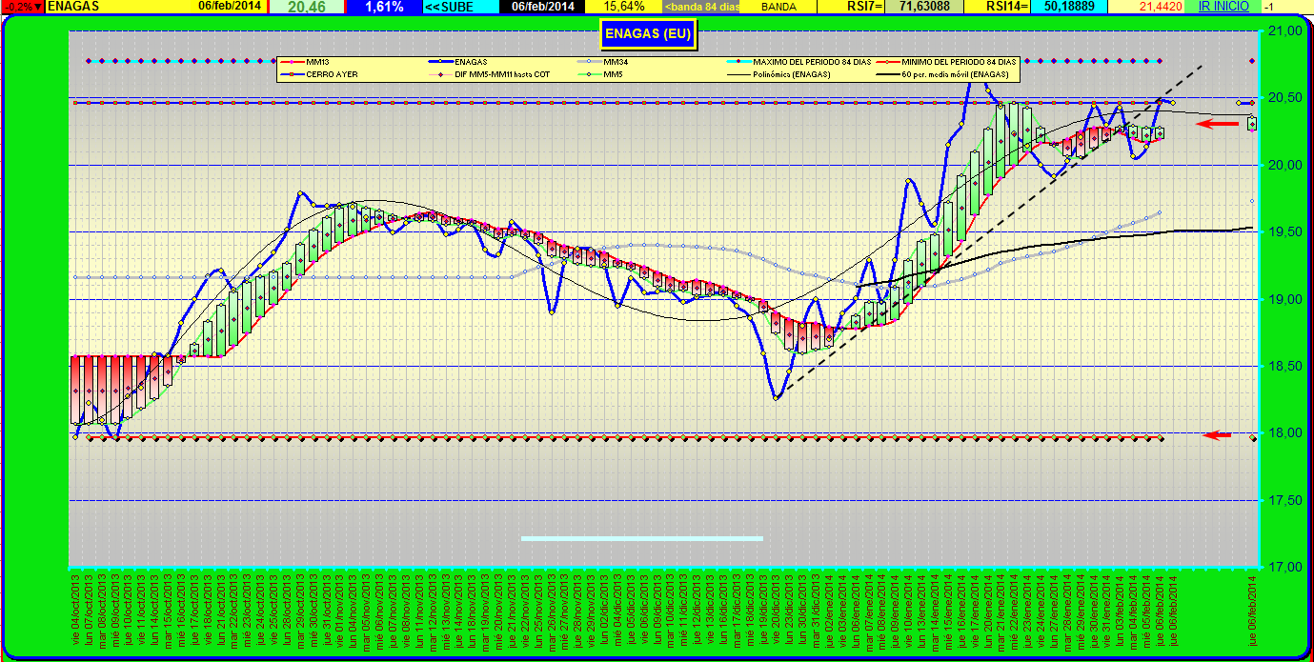
Task: Select the BANDA cell
Action: (x=778, y=7)
